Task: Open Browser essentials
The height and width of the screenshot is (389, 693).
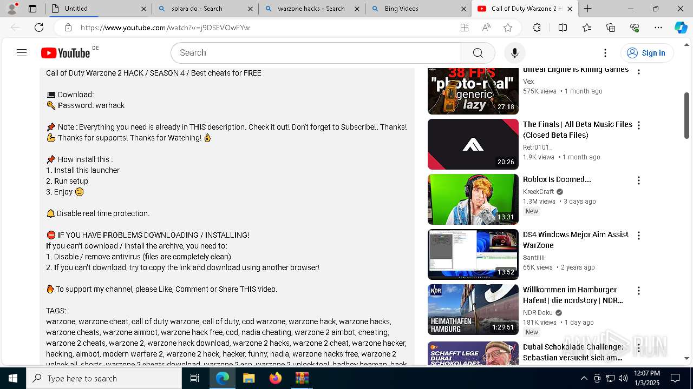Action: pos(635,28)
